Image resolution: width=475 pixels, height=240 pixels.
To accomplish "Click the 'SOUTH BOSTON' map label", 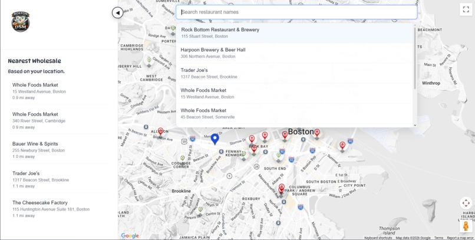I will coord(321,182).
